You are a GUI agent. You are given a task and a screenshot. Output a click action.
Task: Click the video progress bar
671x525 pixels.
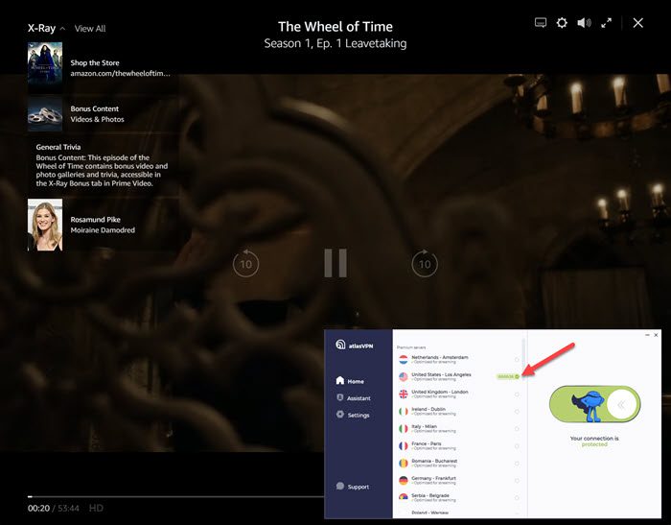175,497
